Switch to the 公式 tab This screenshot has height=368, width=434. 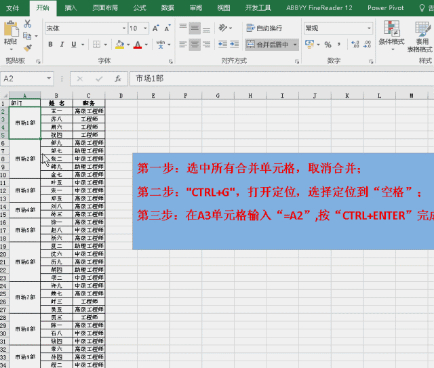[140, 7]
